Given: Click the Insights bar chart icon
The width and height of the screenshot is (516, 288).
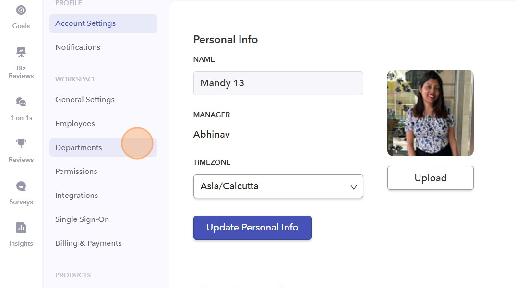Looking at the screenshot, I should 21,228.
